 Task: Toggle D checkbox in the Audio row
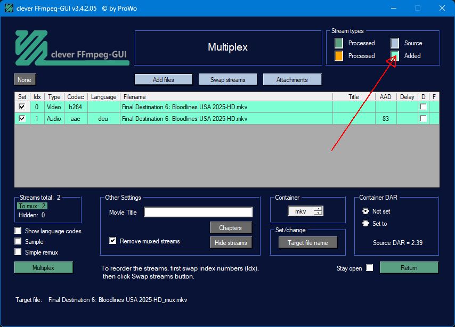point(424,118)
